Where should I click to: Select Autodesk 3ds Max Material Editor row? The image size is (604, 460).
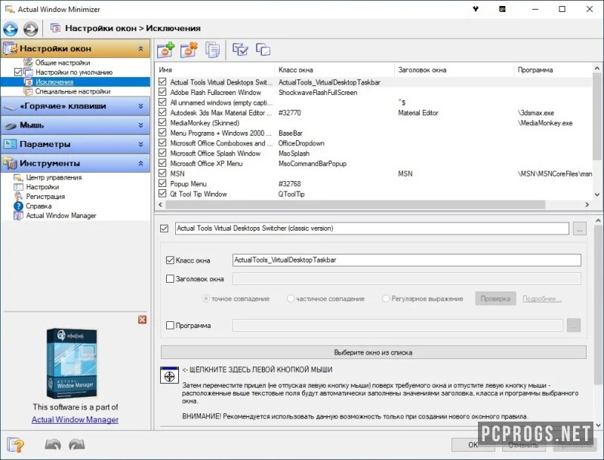coord(374,112)
